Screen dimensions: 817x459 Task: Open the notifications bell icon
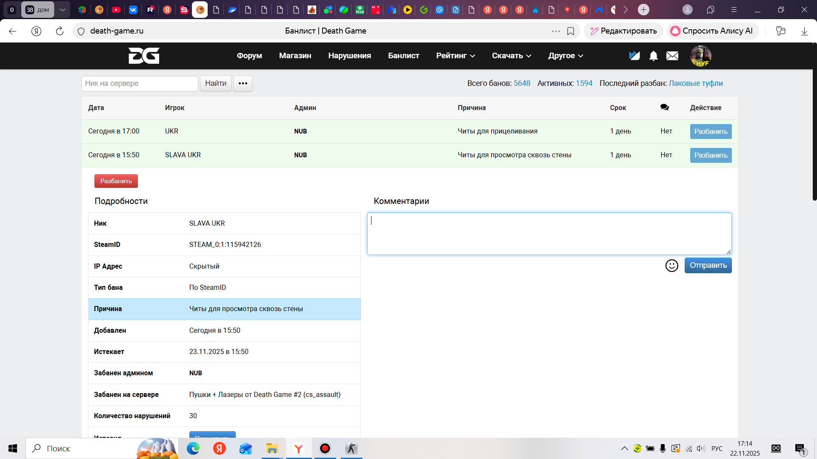point(654,56)
